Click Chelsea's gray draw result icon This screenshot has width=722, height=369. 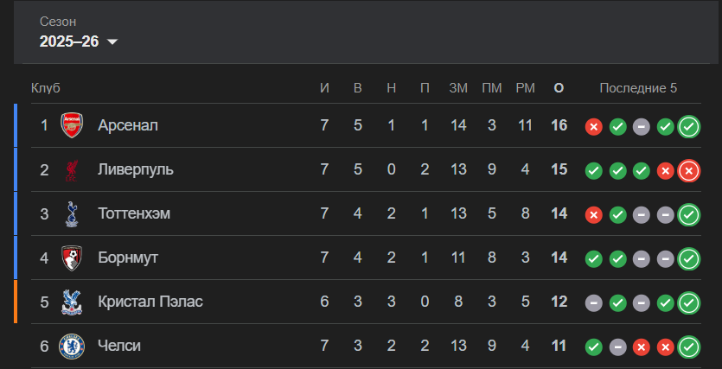[618, 347]
